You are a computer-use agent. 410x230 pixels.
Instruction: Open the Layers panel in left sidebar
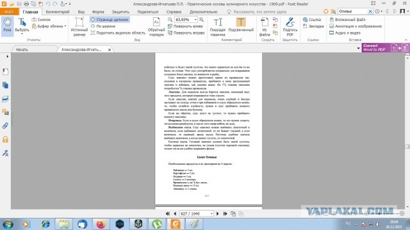[5, 99]
